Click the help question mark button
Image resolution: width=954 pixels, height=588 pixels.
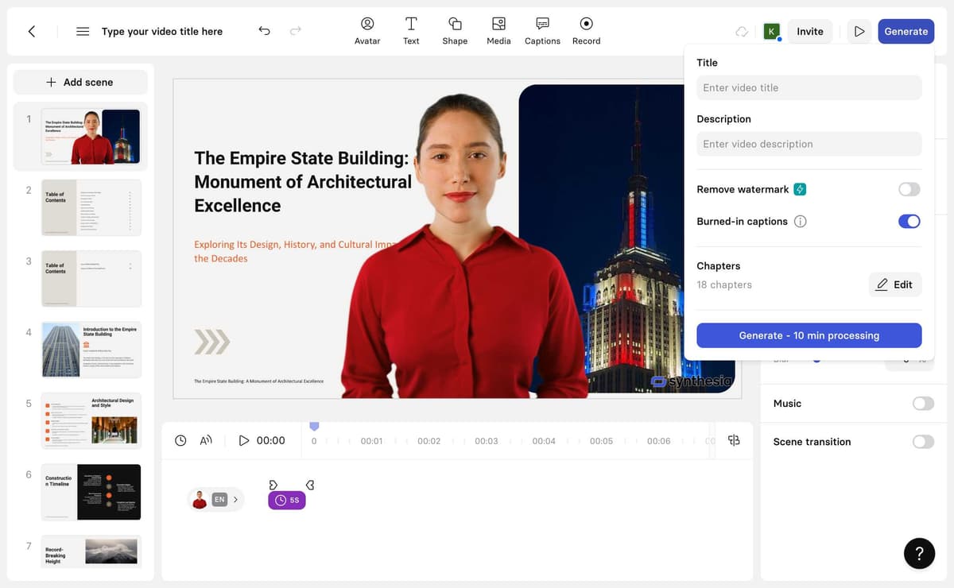[919, 553]
